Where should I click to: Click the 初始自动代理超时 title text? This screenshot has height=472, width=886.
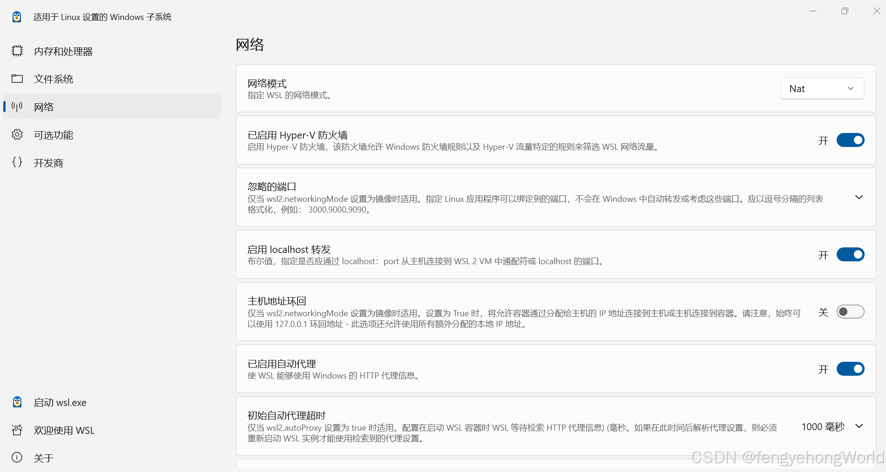point(287,415)
